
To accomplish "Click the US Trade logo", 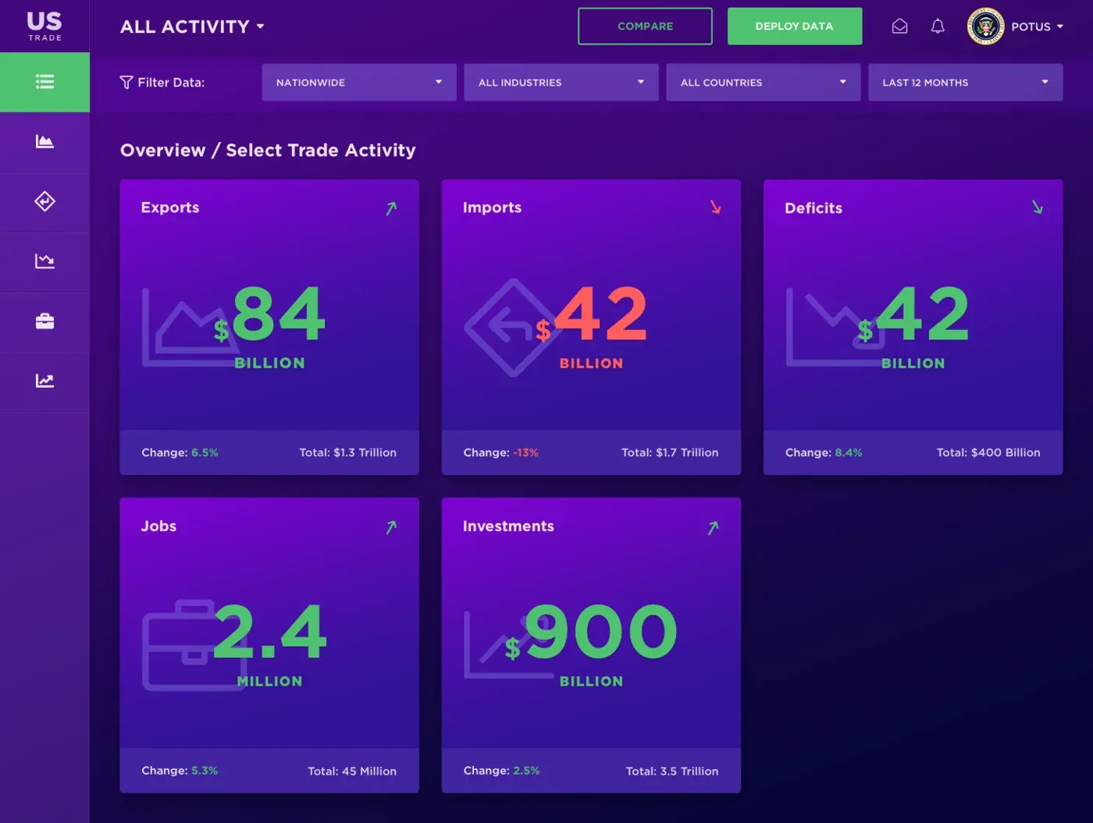I will [45, 27].
